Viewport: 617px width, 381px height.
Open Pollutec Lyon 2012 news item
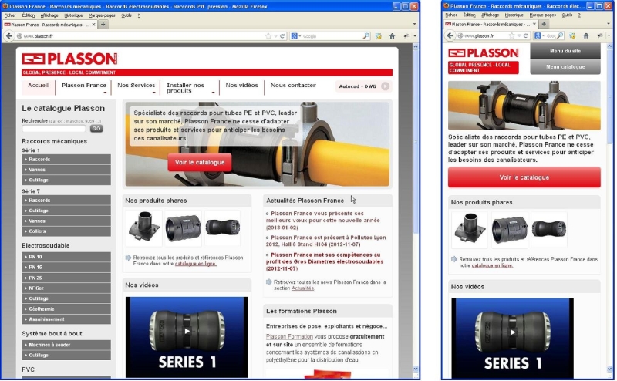325,241
